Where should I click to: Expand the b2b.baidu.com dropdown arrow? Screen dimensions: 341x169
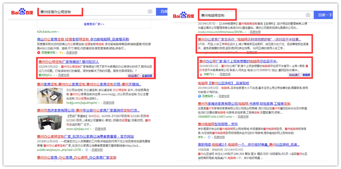(59, 32)
